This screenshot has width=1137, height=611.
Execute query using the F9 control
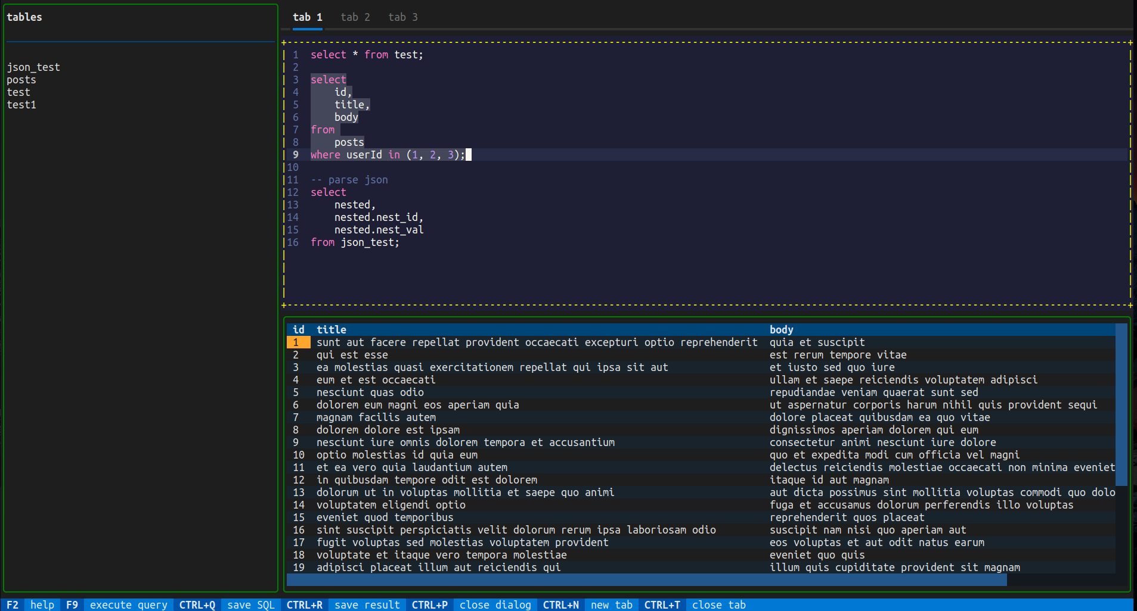(x=72, y=604)
